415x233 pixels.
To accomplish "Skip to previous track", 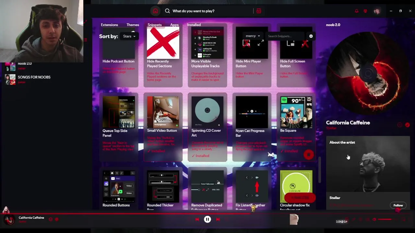I will (x=197, y=219).
